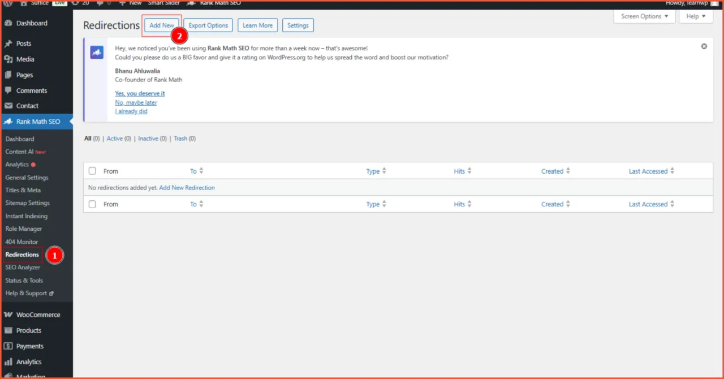Screen dimensions: 724x379
Task: Open the Trash filter view
Action: pyautogui.click(x=180, y=139)
